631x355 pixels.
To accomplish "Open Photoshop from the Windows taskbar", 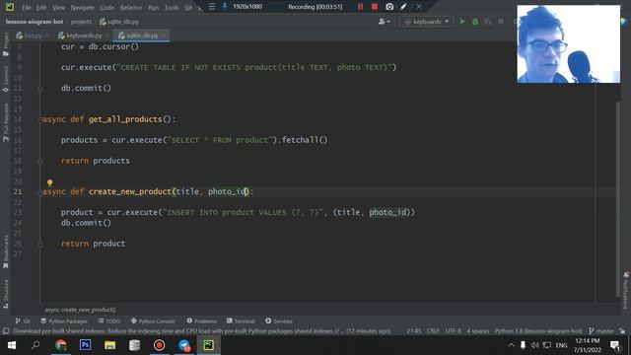I will pos(86,345).
